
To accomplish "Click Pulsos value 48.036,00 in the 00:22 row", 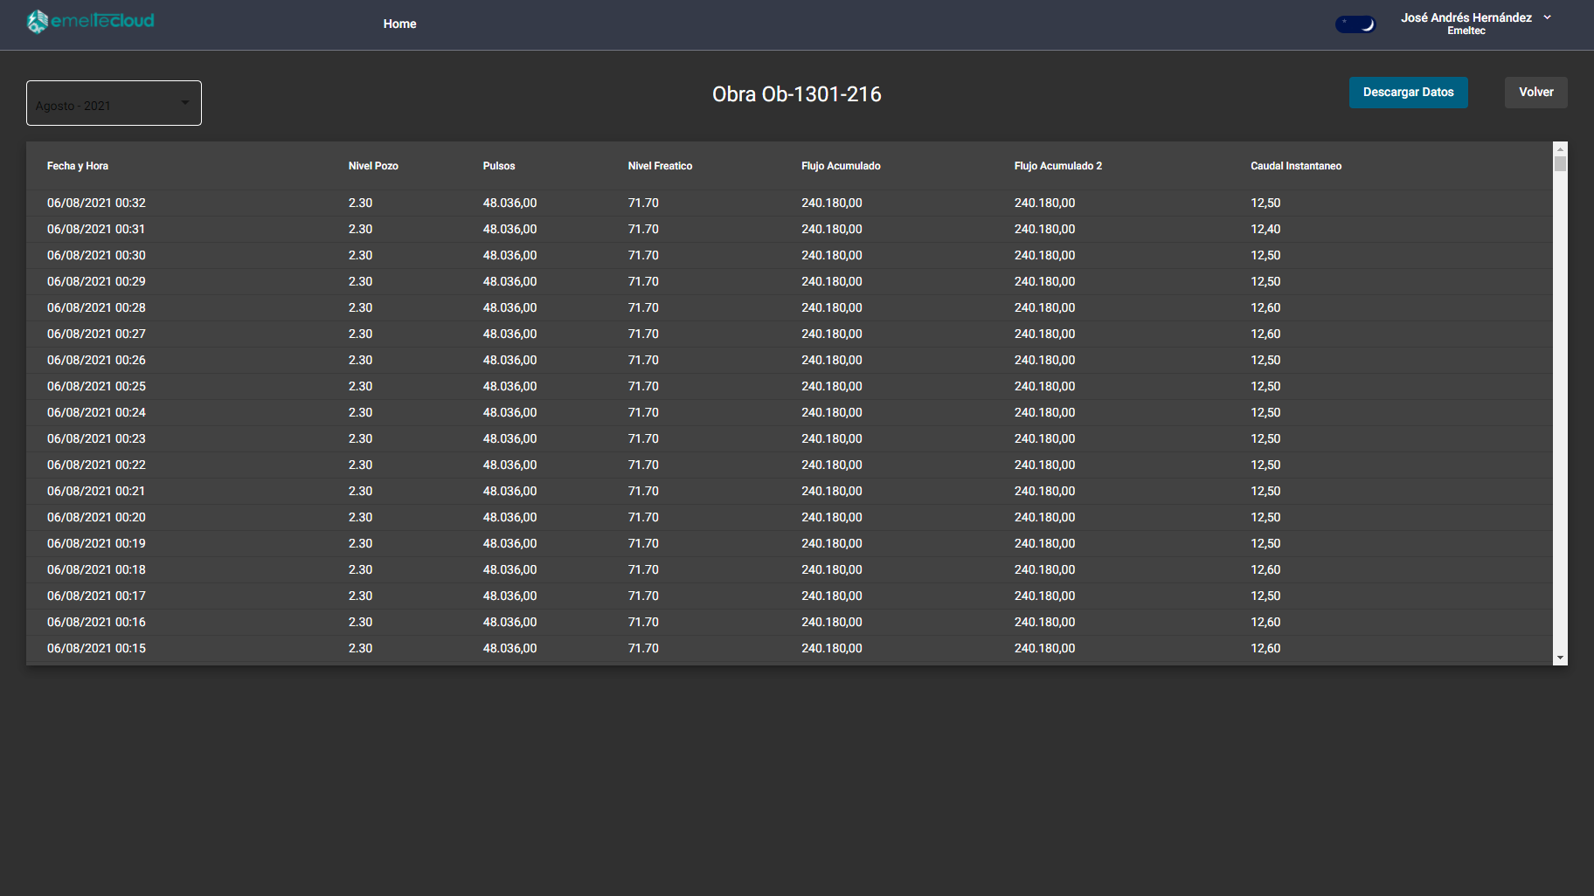I will coord(509,465).
